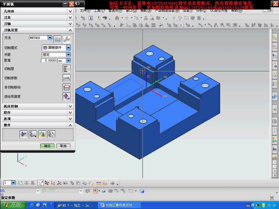Viewport: 279px width, 209px height.
Task: Open the stepover (恒定) dropdown
Action: click(68, 54)
